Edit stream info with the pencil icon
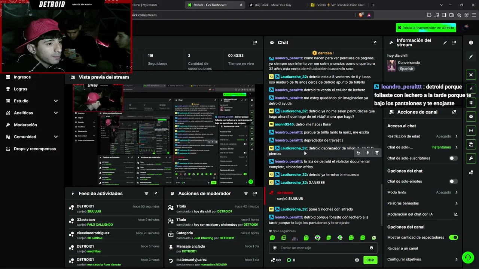Image resolution: width=479 pixels, height=269 pixels. pos(445,43)
